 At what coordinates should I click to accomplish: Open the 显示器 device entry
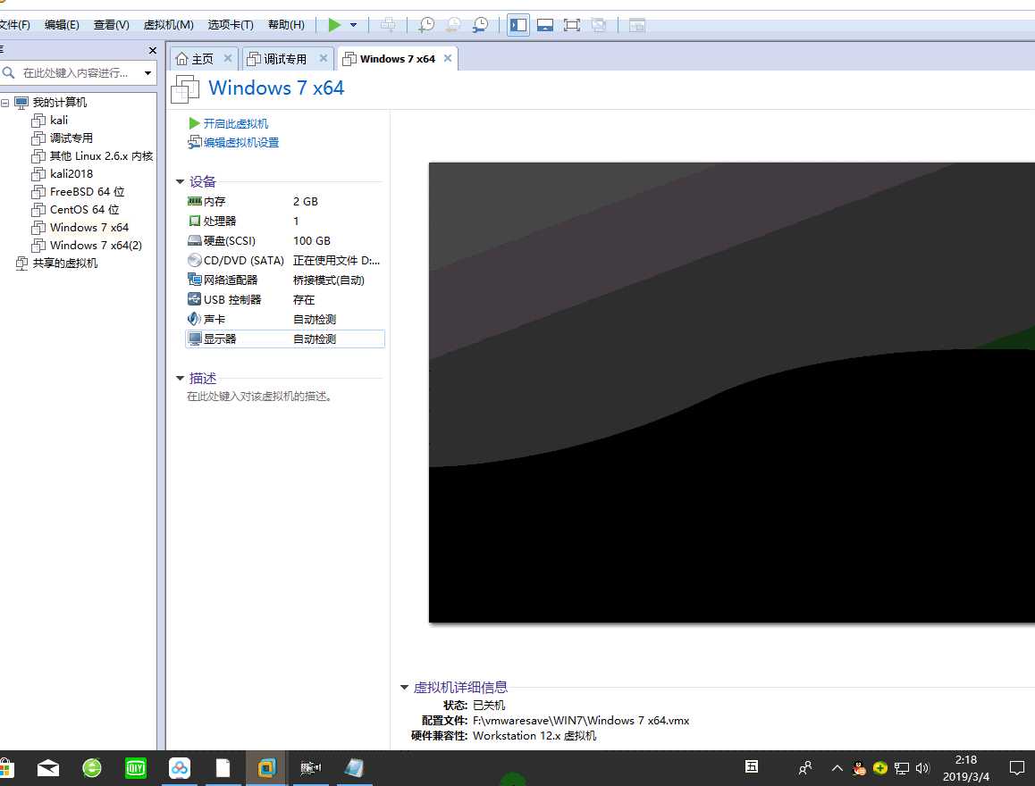click(x=285, y=339)
